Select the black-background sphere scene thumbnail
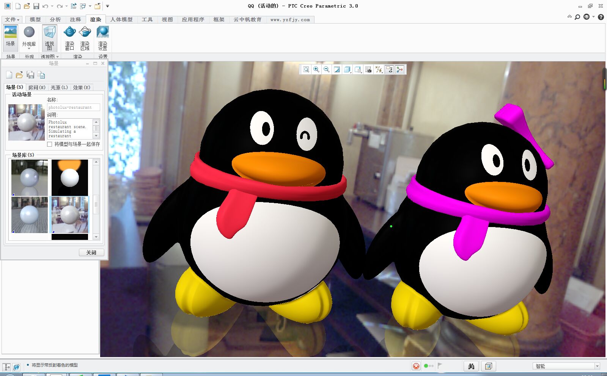This screenshot has height=376, width=607. click(x=70, y=177)
